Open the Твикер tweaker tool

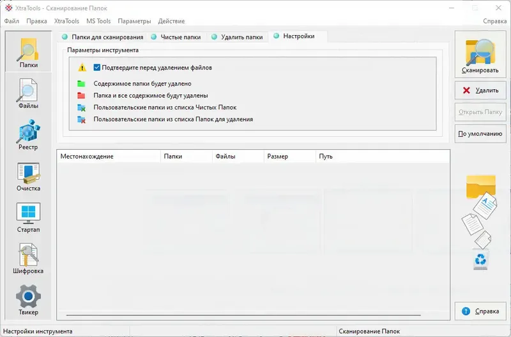28,300
